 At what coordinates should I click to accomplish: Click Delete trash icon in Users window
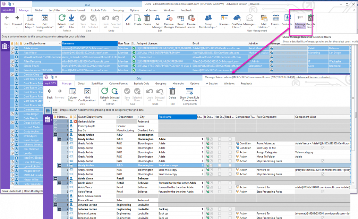147,18
